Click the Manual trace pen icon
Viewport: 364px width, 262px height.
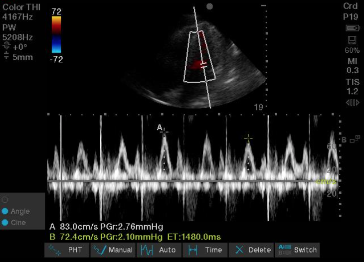click(100, 250)
